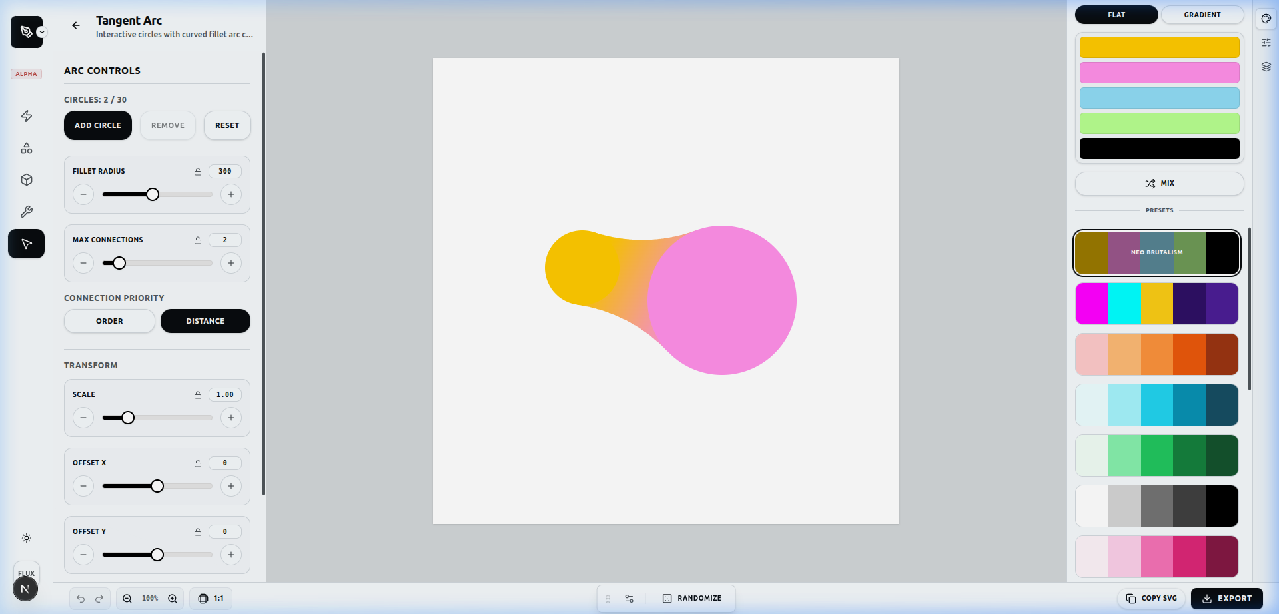Open the adjustments sliders panel icon
Viewport: 1279px width, 614px height.
1266,43
